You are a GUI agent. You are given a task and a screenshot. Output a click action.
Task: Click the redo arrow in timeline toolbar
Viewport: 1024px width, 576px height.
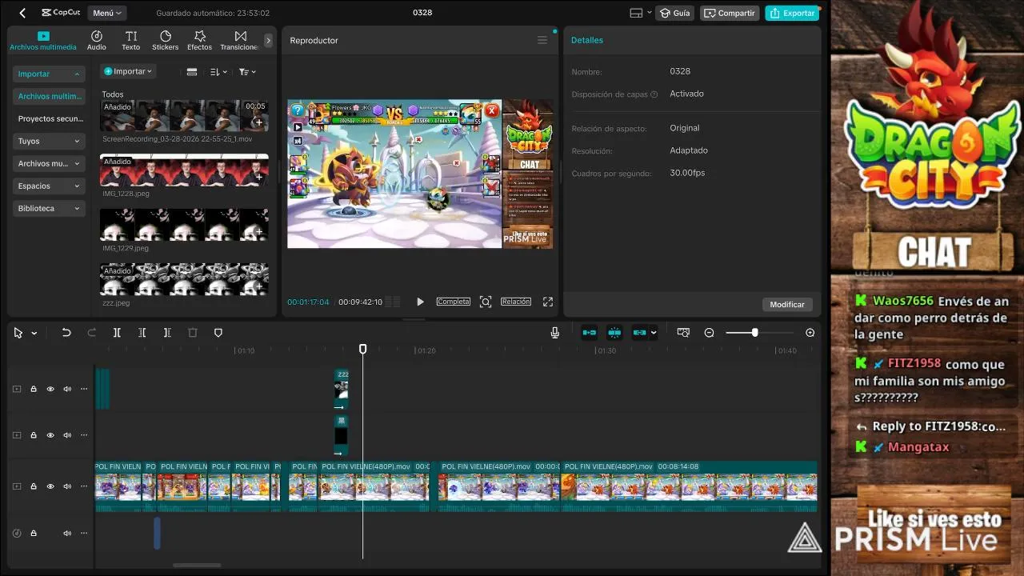(x=91, y=333)
